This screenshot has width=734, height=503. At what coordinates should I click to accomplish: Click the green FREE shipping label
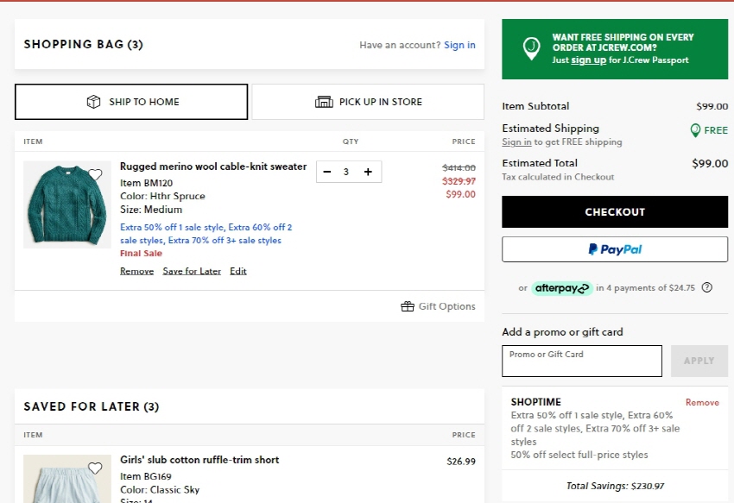tap(716, 130)
